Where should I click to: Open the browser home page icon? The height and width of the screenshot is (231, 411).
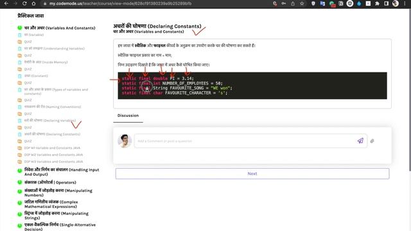coord(33,4)
